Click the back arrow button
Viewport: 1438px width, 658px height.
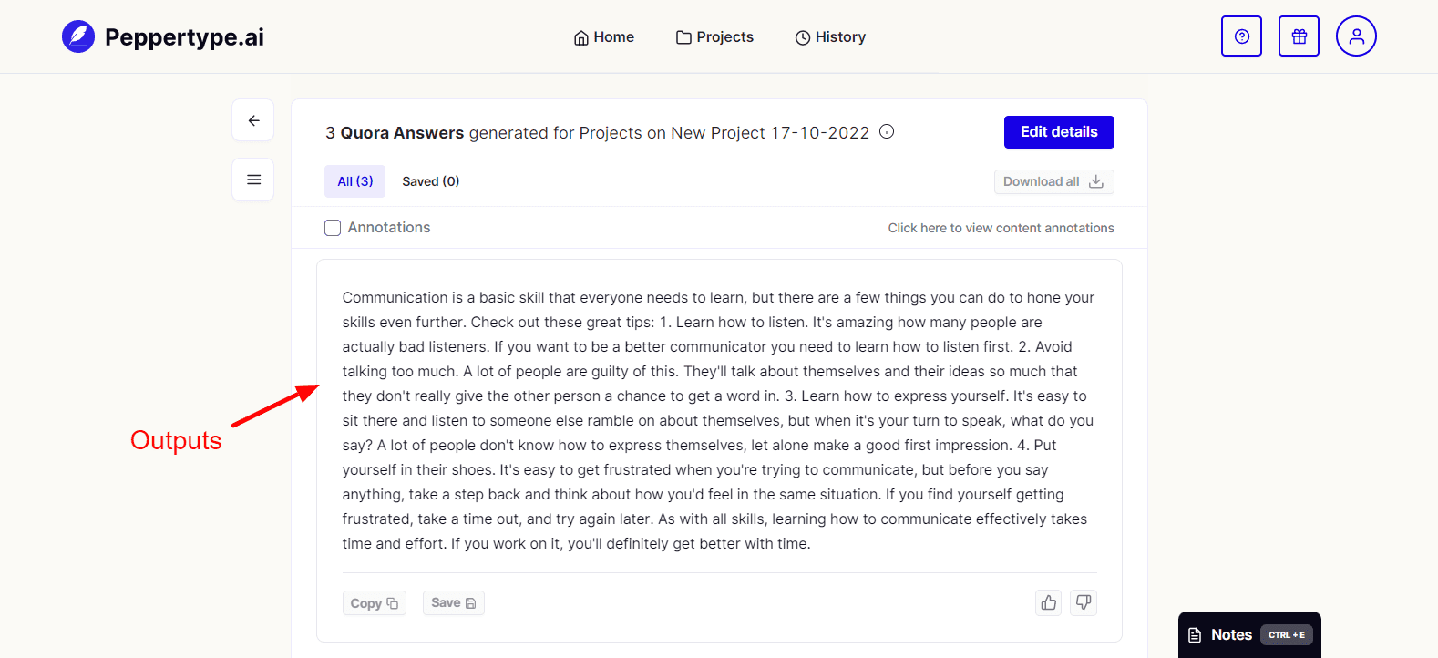pos(253,120)
